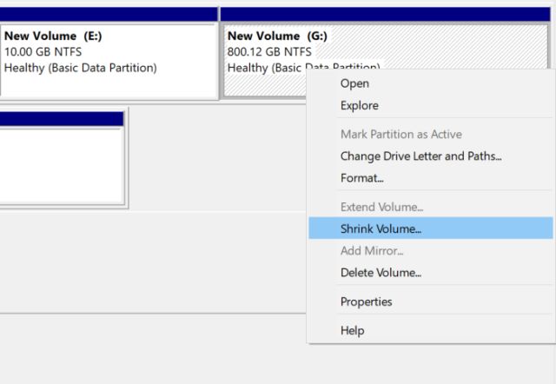Click Delete Volume in the menu
Screen dimensions: 556x384
pyautogui.click(x=431, y=272)
